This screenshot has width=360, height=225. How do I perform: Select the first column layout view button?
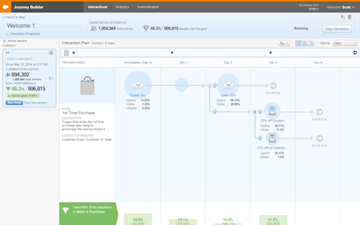coord(298,43)
